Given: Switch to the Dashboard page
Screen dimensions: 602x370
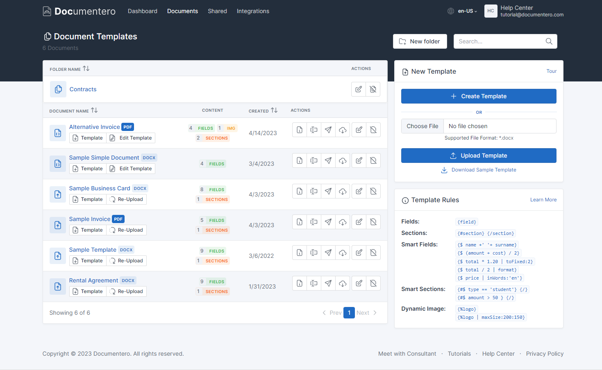Looking at the screenshot, I should [x=143, y=11].
